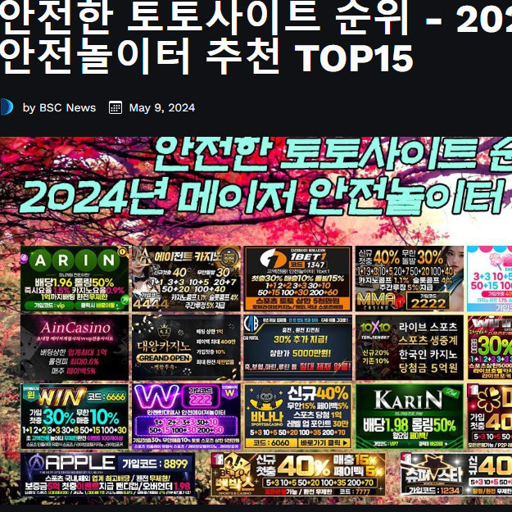Click the 10x10 라이브 스포츠 banner

pyautogui.click(x=408, y=347)
